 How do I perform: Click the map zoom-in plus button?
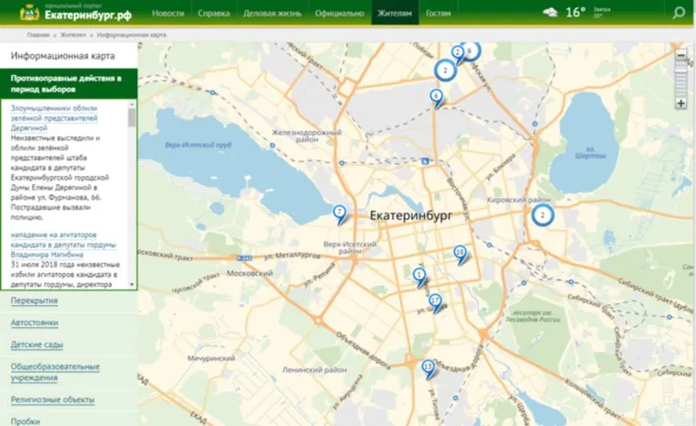point(680,104)
